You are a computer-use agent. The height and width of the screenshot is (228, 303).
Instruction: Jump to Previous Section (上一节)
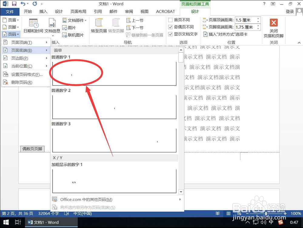tap(135, 20)
